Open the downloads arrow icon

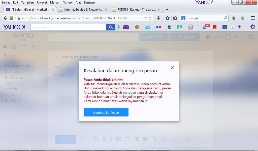[x=158, y=18]
